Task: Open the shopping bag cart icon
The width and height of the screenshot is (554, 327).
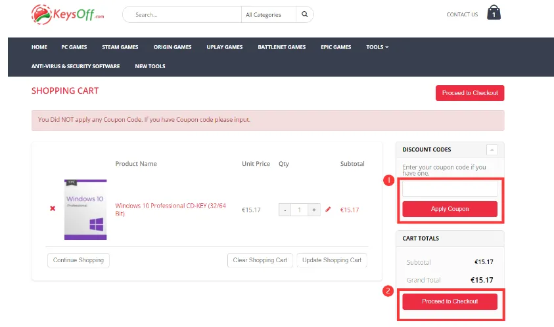Action: (x=494, y=12)
